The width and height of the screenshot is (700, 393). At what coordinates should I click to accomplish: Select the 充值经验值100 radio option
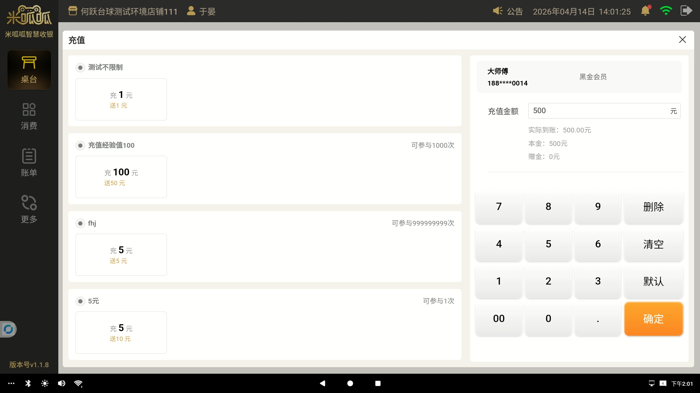[80, 145]
